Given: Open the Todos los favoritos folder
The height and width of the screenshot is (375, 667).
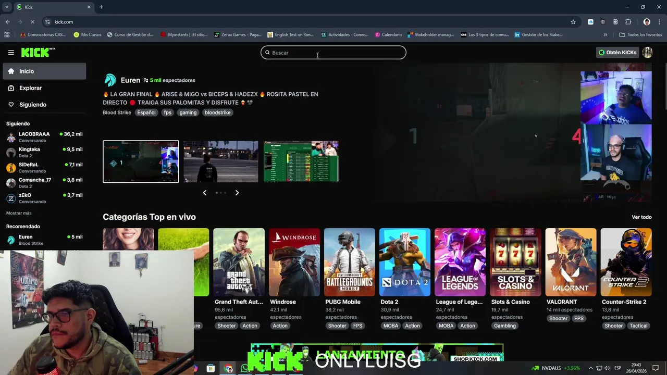Looking at the screenshot, I should click(x=640, y=35).
